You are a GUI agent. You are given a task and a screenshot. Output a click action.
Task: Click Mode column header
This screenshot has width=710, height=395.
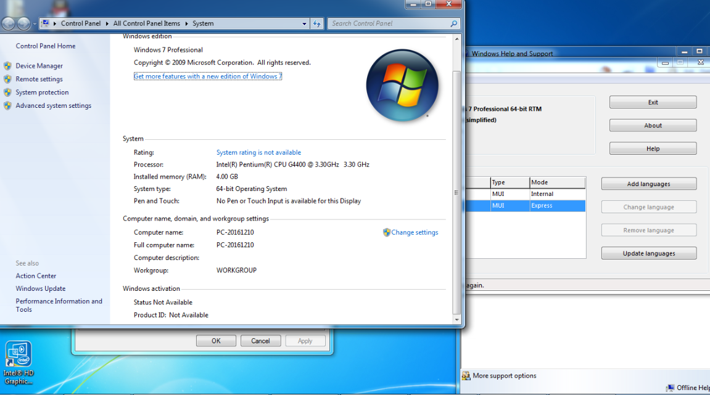(558, 182)
